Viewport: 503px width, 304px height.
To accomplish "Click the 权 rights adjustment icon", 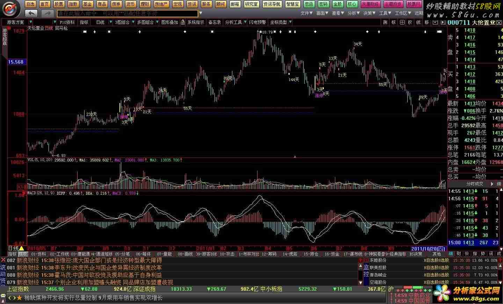I will (x=410, y=22).
